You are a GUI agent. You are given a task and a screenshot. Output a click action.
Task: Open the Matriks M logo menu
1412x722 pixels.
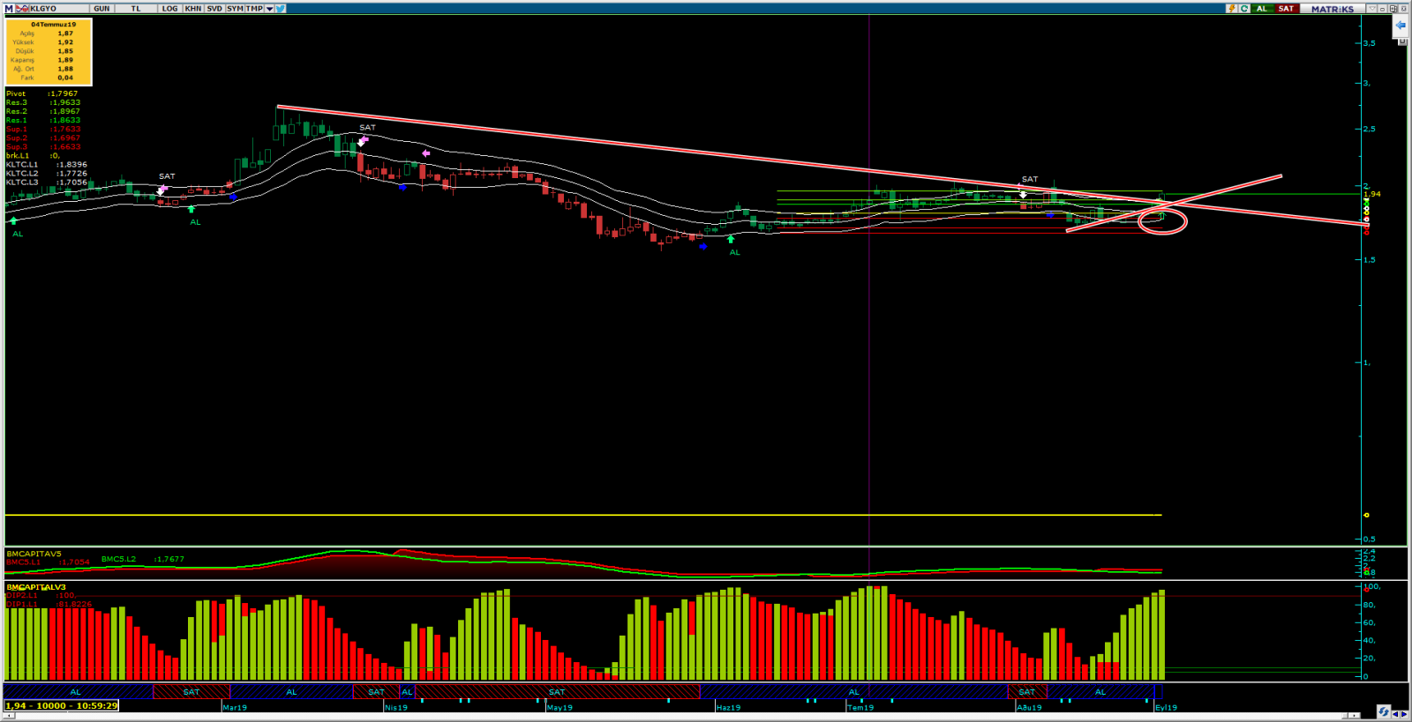pos(9,8)
